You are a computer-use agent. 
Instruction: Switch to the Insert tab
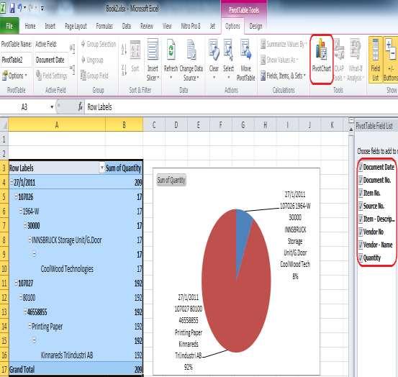click(50, 26)
